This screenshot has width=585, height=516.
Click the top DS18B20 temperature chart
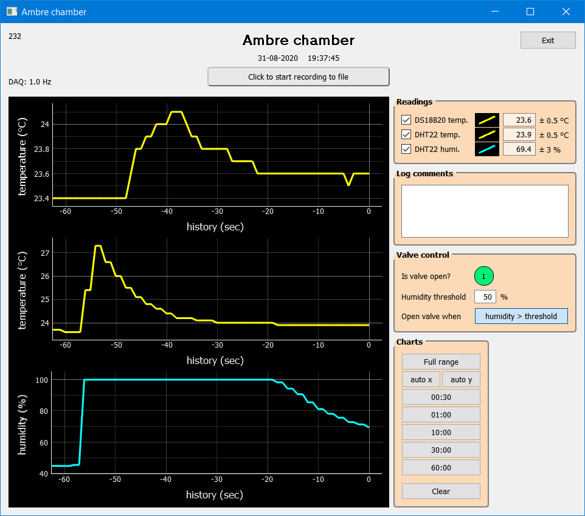click(x=217, y=155)
